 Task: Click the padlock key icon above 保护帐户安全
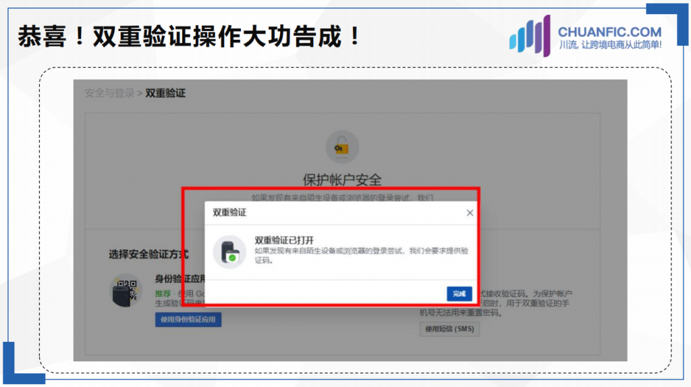pos(342,147)
